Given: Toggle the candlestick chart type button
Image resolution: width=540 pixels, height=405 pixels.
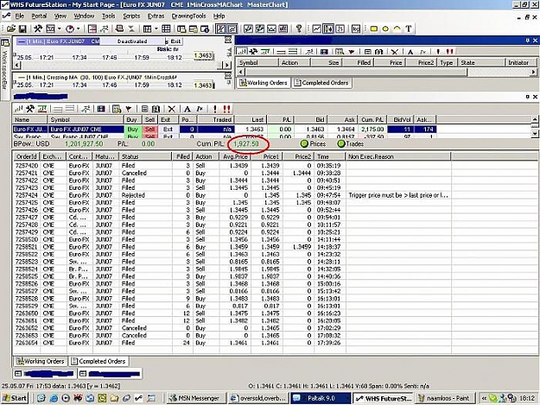Looking at the screenshot, I should pyautogui.click(x=328, y=28).
